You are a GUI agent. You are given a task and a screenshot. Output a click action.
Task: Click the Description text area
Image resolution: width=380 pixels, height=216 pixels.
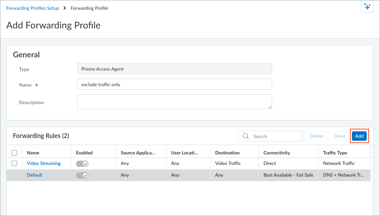(x=174, y=102)
